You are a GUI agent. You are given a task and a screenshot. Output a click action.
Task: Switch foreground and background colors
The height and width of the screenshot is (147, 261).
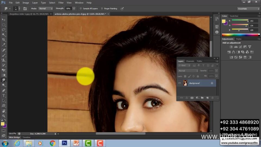5,120
